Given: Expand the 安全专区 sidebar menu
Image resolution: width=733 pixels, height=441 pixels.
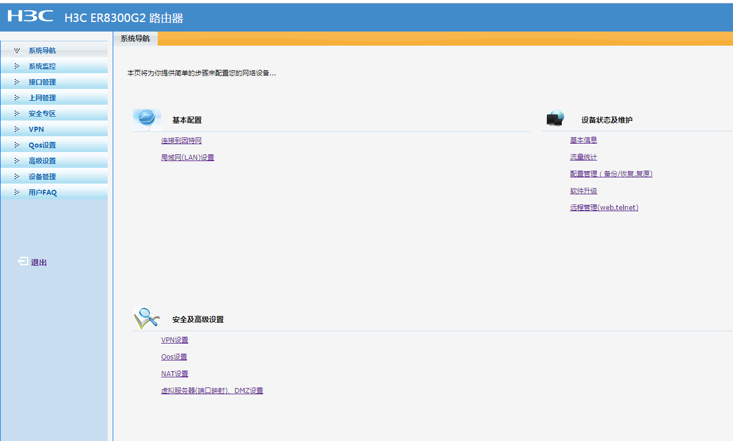Looking at the screenshot, I should (x=54, y=114).
